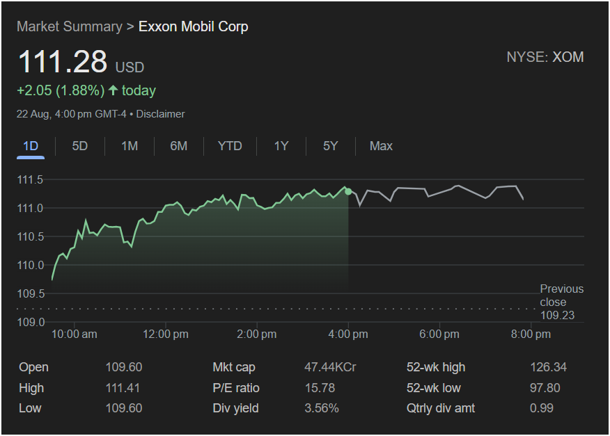
Task: Show the 6M price chart
Action: click(179, 146)
